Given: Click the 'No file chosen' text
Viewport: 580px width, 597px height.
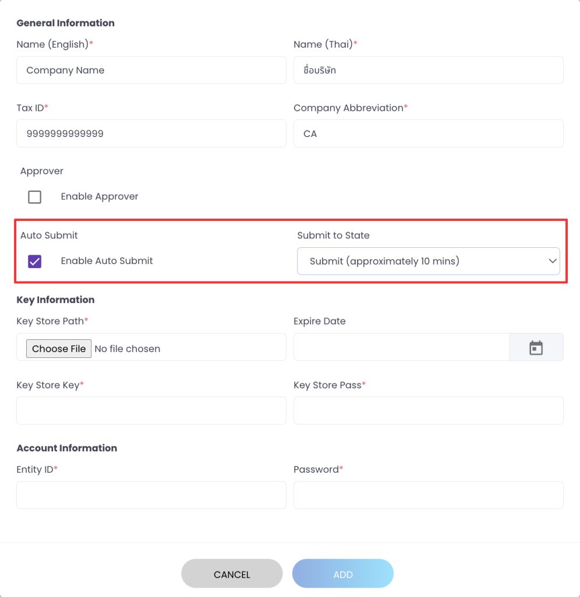Looking at the screenshot, I should point(127,349).
